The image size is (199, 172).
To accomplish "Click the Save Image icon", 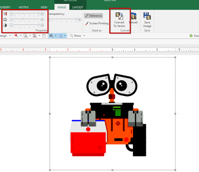I will (147, 16).
